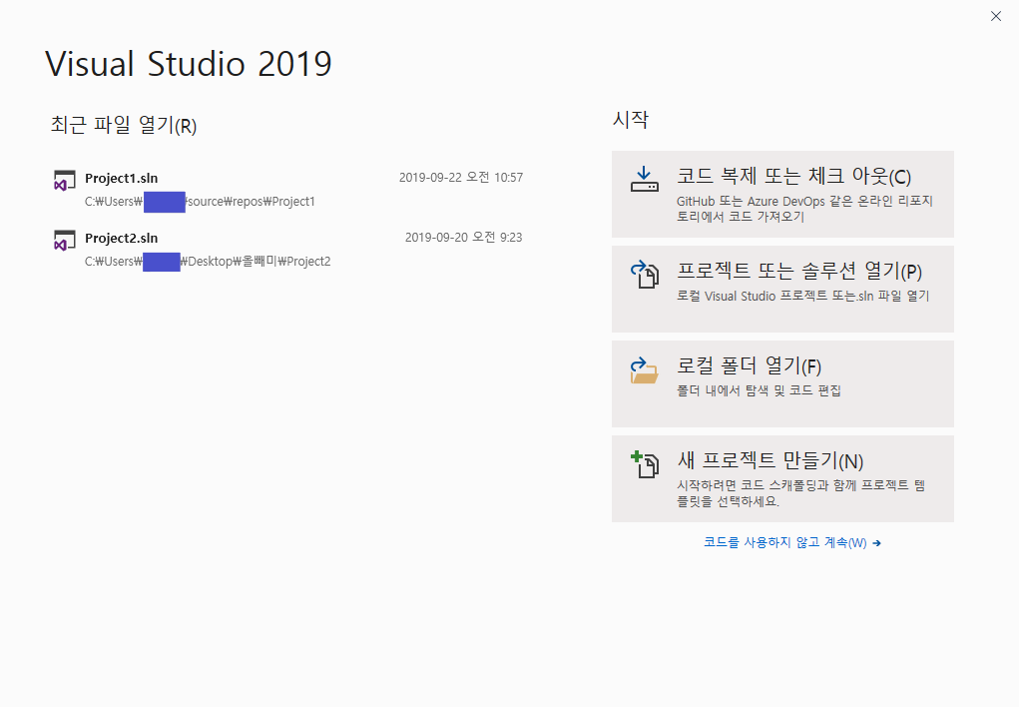The width and height of the screenshot is (1019, 707).
Task: Choose 로컬 폴더 열기(F)
Action: point(782,383)
